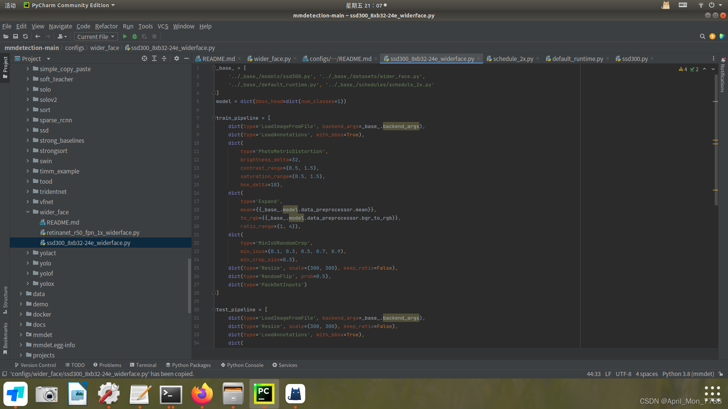
Task: Open the Terminal tool window
Action: pyautogui.click(x=143, y=365)
